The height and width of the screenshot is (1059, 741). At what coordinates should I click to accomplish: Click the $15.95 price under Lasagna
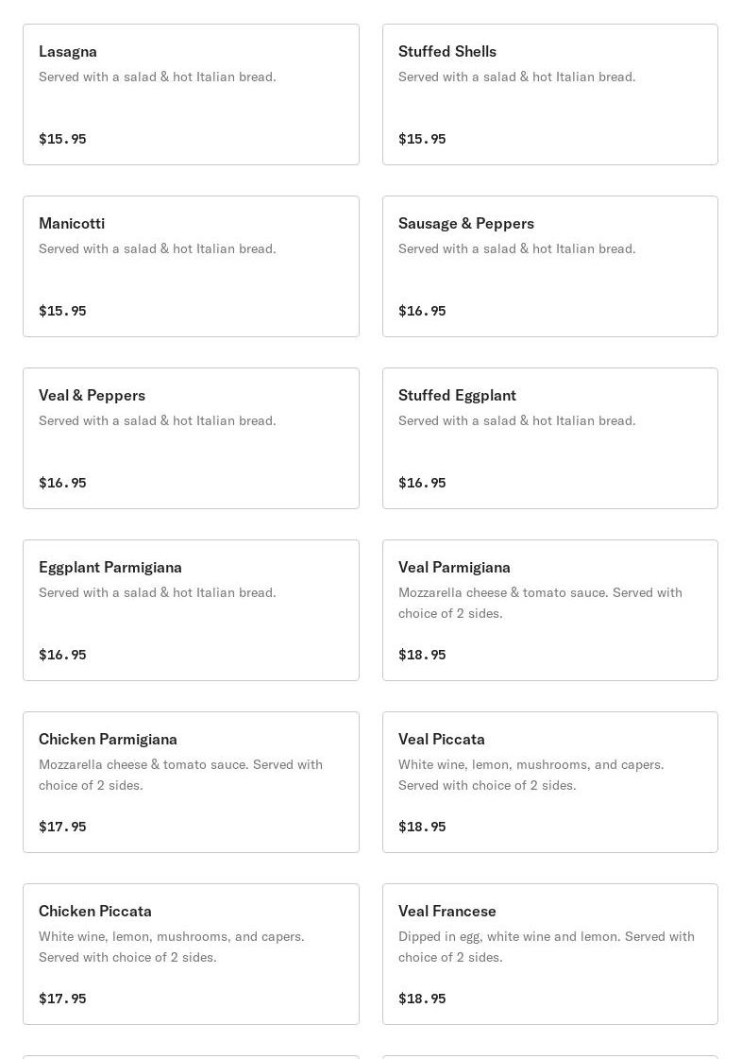62,139
